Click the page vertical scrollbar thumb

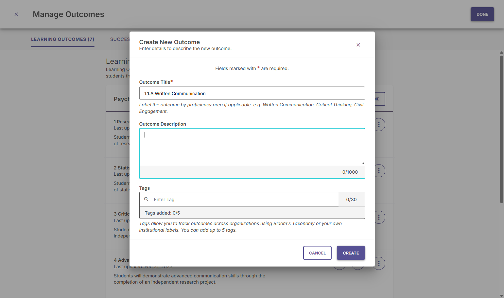[x=501, y=129]
